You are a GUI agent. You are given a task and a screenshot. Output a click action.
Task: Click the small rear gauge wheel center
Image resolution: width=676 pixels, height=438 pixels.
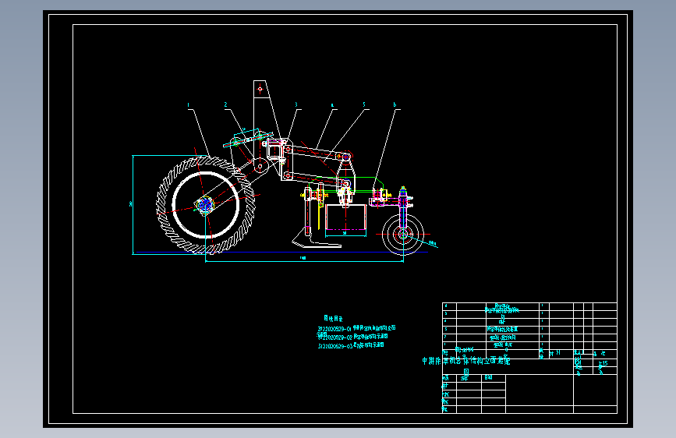coord(402,235)
